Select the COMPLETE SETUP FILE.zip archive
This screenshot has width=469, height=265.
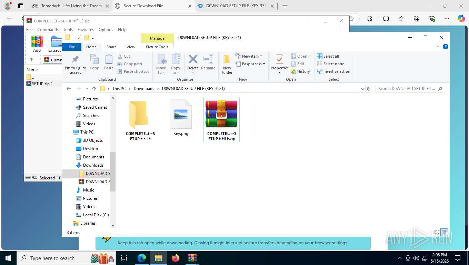tap(221, 119)
